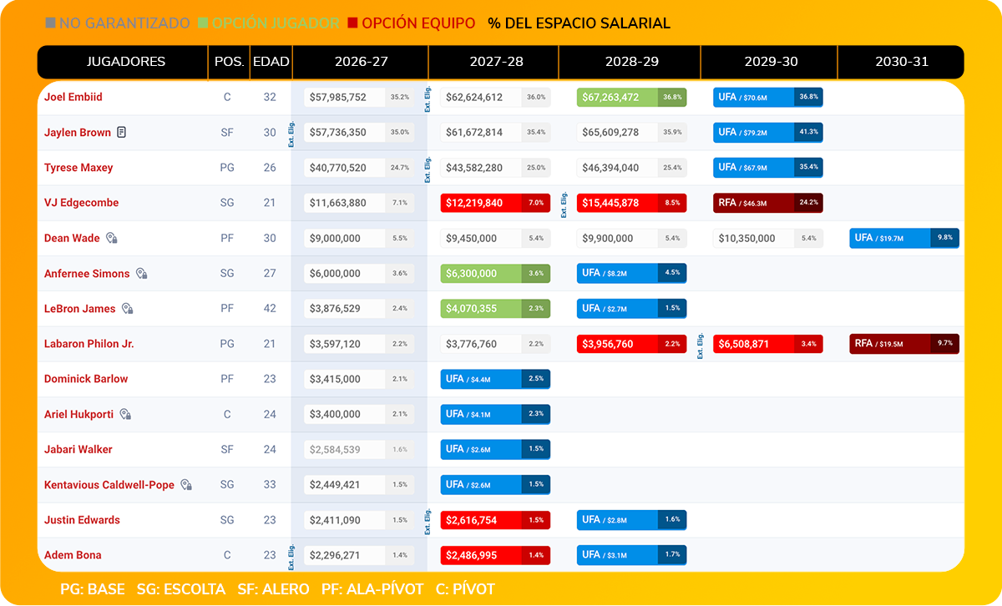
Task: Select the JUGADORES column header
Action: click(126, 62)
